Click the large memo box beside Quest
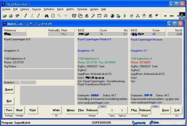187x126 pixels. pos(47,95)
